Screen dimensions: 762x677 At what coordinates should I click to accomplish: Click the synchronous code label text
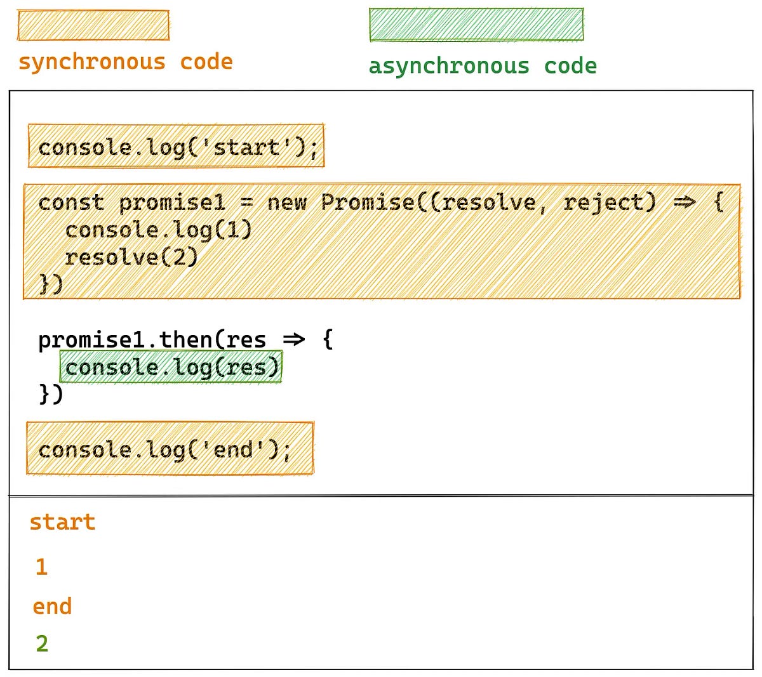click(x=125, y=62)
